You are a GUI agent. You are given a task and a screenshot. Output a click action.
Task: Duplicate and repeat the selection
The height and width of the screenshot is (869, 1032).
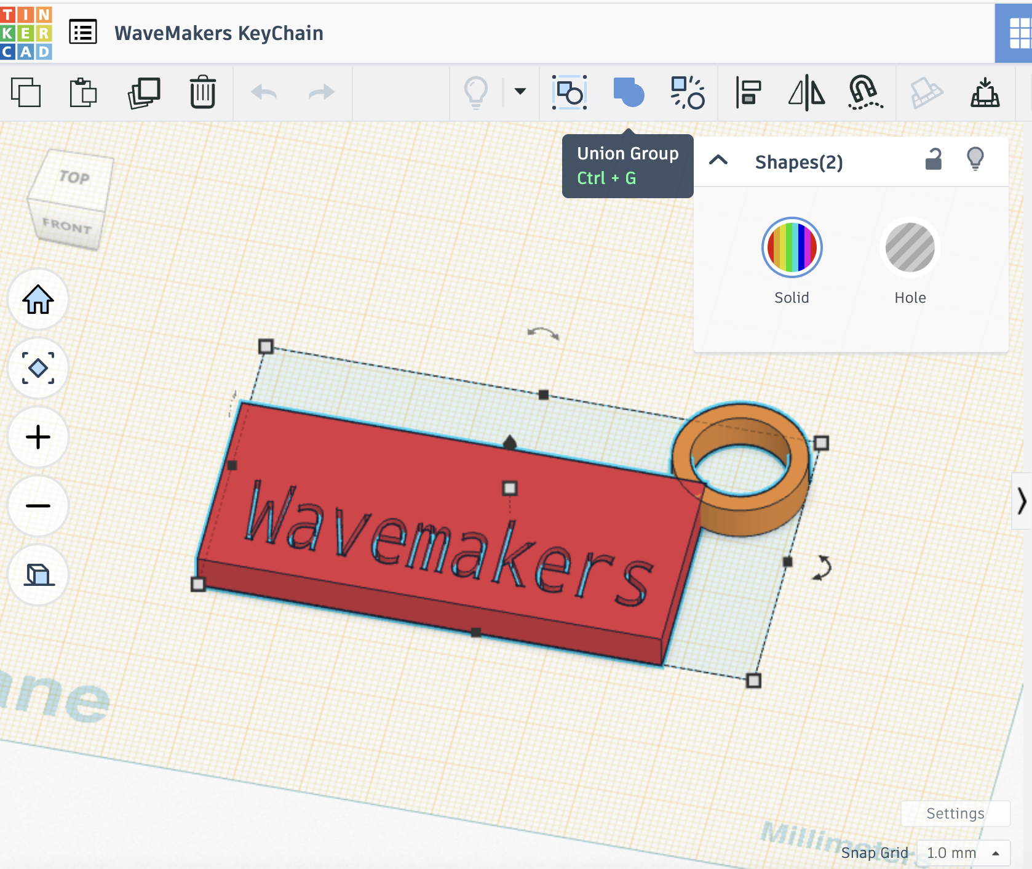145,93
